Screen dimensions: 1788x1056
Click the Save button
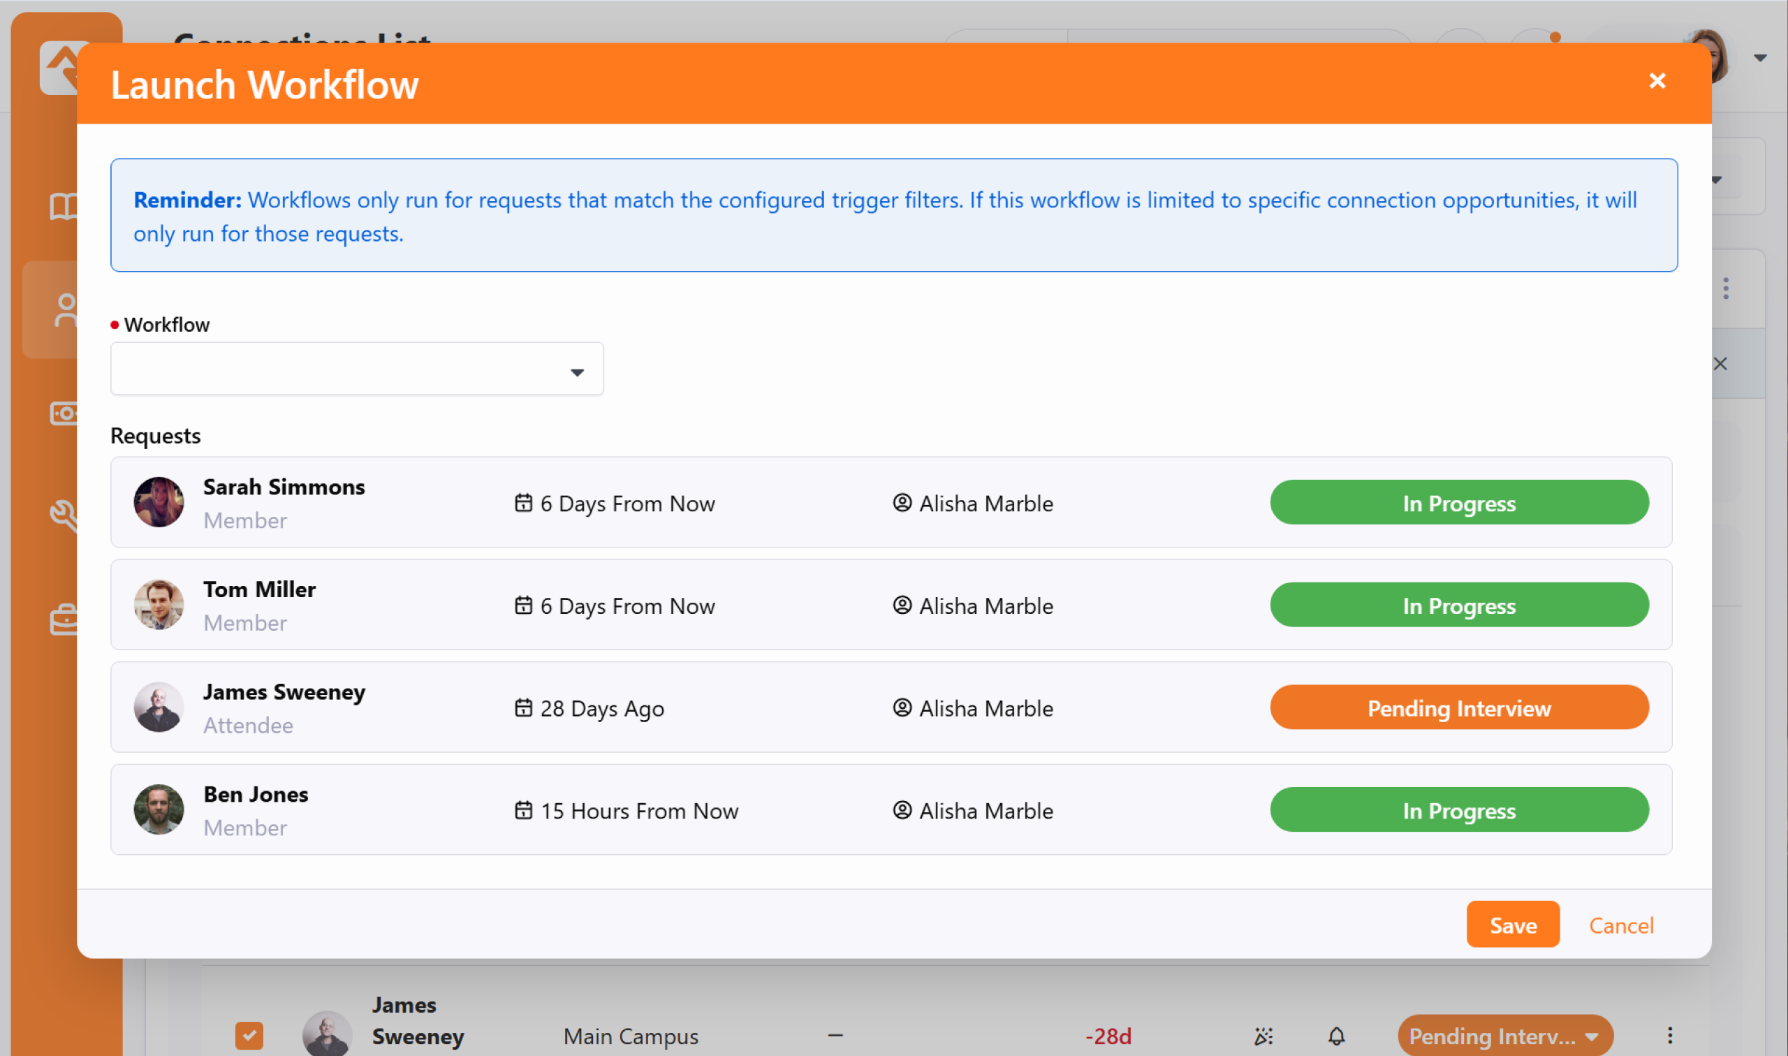click(x=1512, y=925)
